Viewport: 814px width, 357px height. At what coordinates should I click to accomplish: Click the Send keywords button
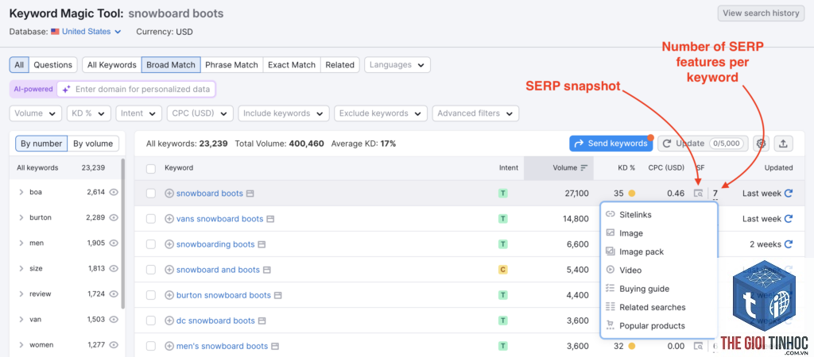611,144
